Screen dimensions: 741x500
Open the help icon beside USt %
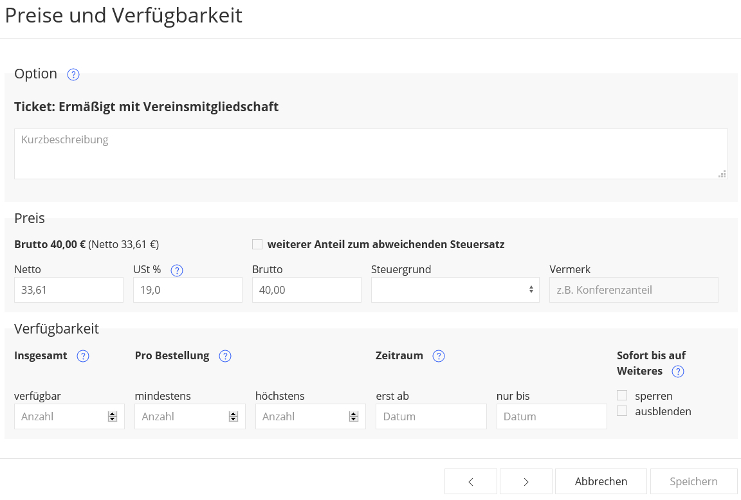click(177, 271)
